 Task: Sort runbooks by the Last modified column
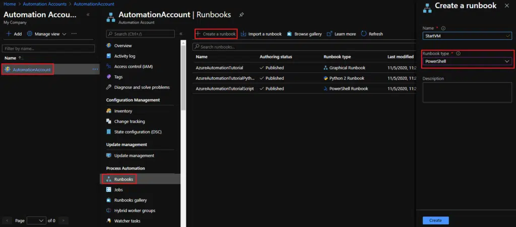click(401, 57)
